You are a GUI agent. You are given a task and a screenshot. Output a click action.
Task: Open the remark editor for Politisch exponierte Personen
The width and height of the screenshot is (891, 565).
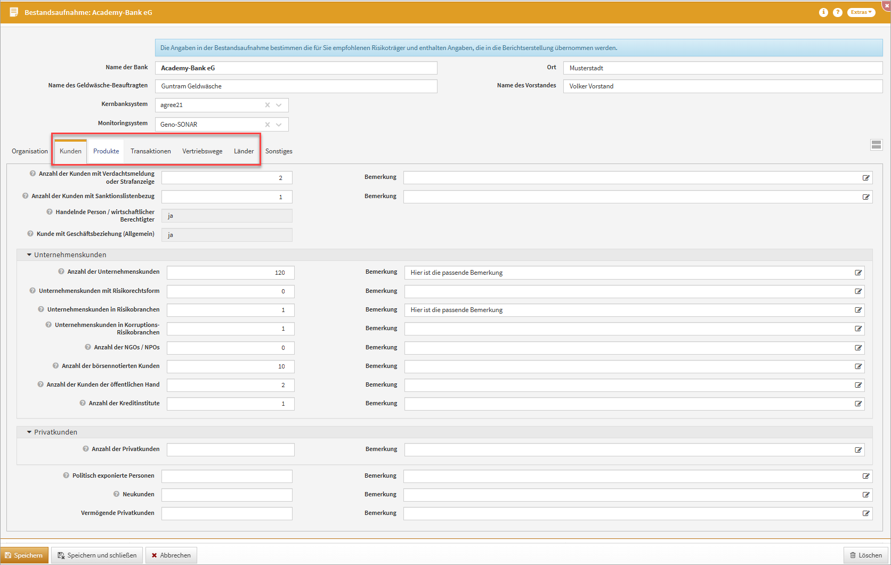tap(865, 476)
